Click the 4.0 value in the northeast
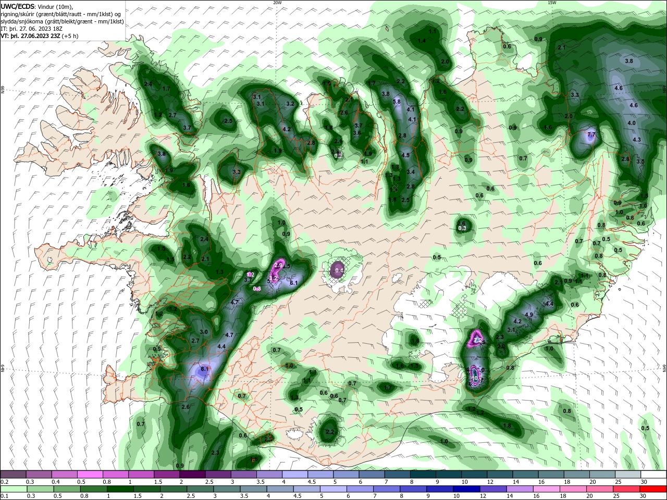Viewport: 667px width, 500px height. (632, 123)
